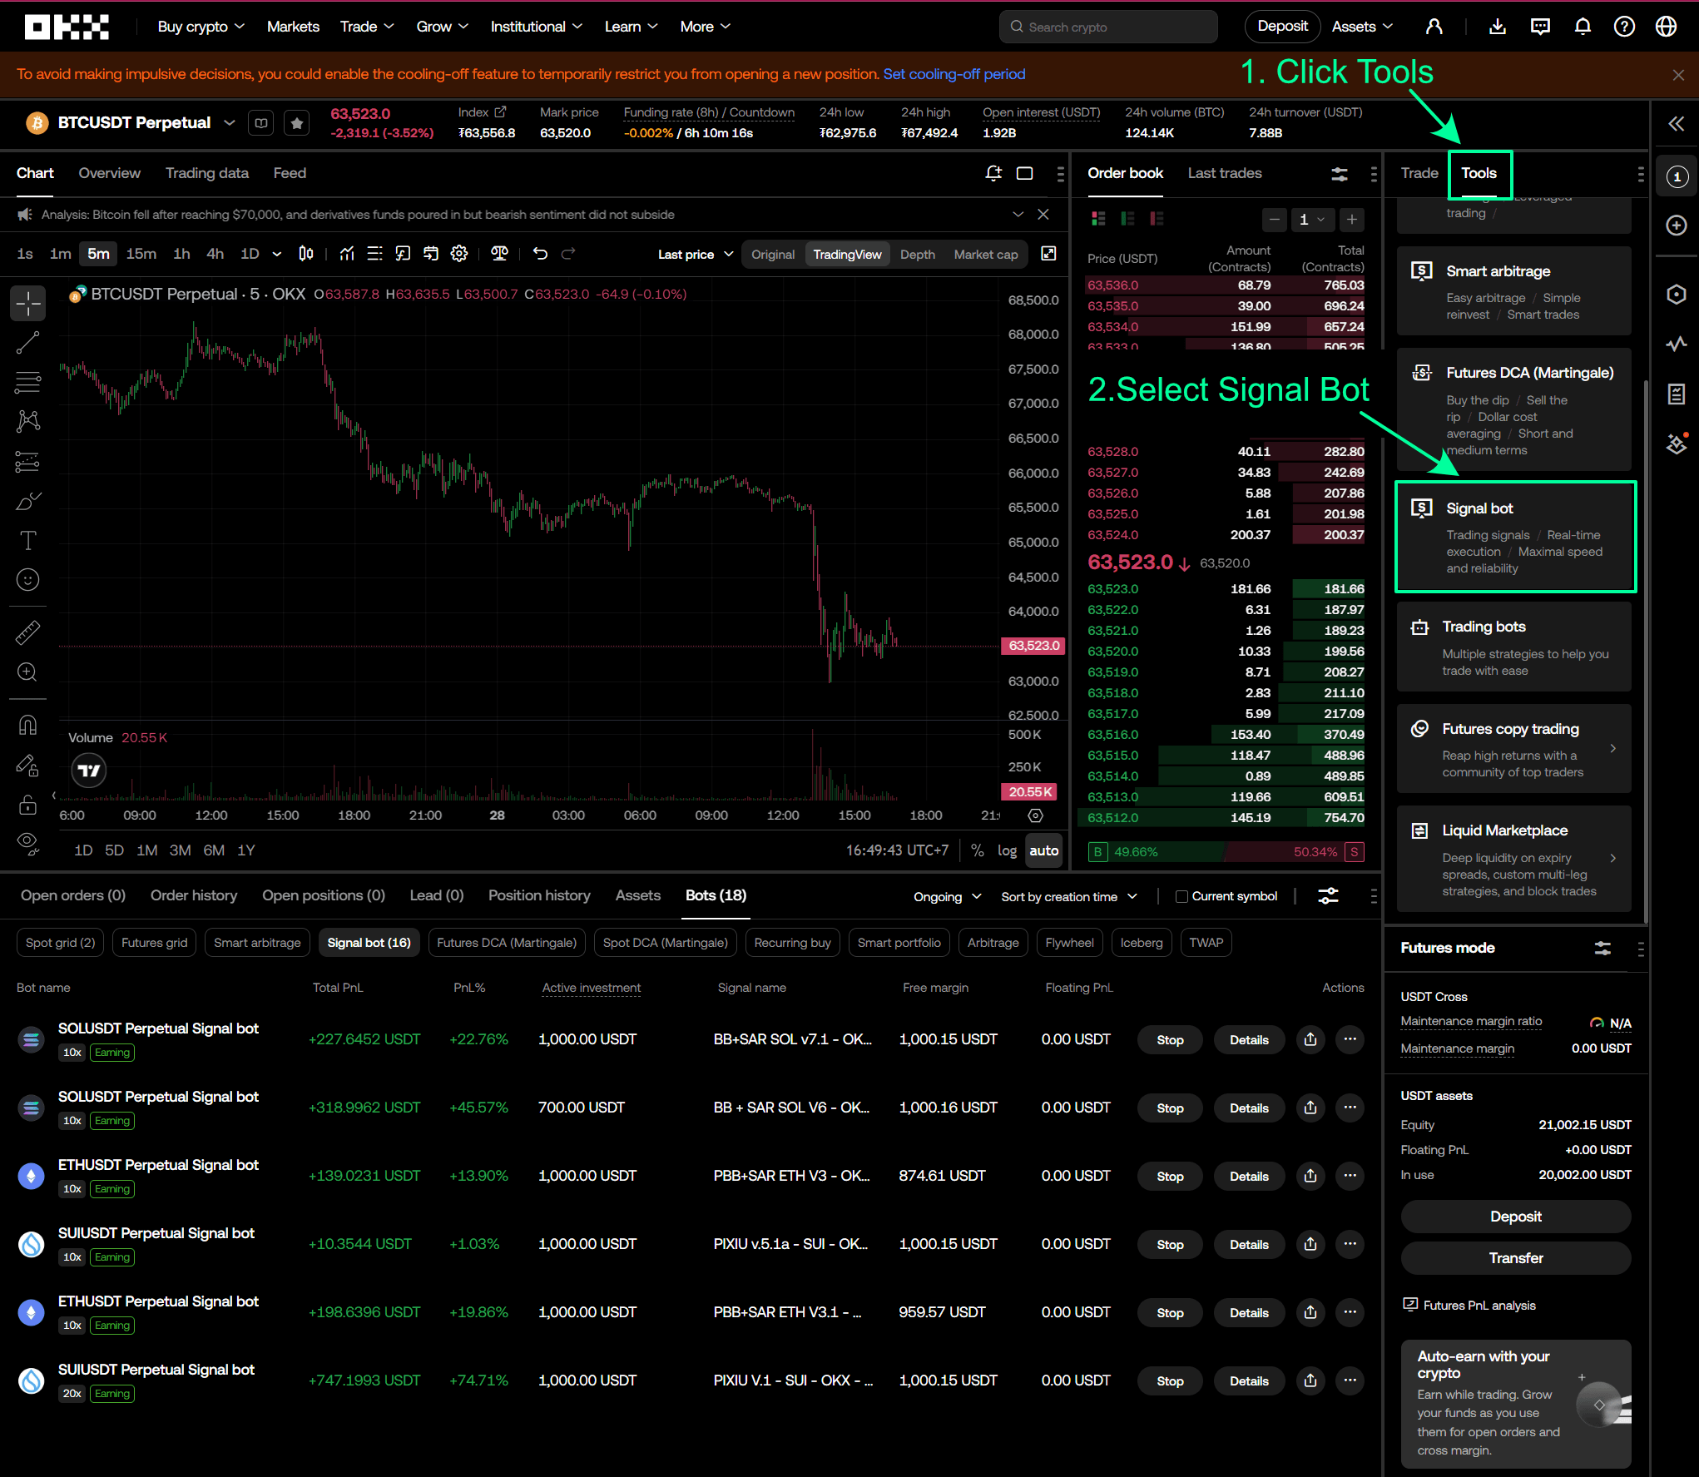Stop the first SOLUSDT Perpetual Signal bot
Screen dimensions: 1699x1477
tap(1169, 1039)
